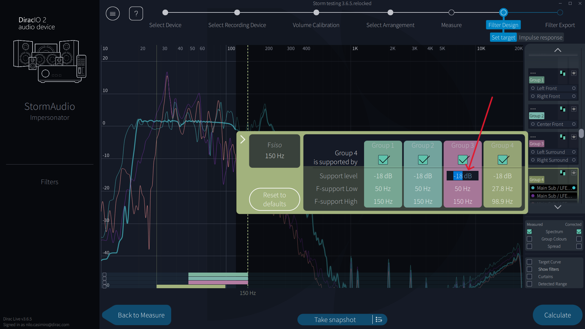Screen dimensions: 585x329
Task: Click Group 2 target point icon
Action: pyautogui.click(x=574, y=109)
